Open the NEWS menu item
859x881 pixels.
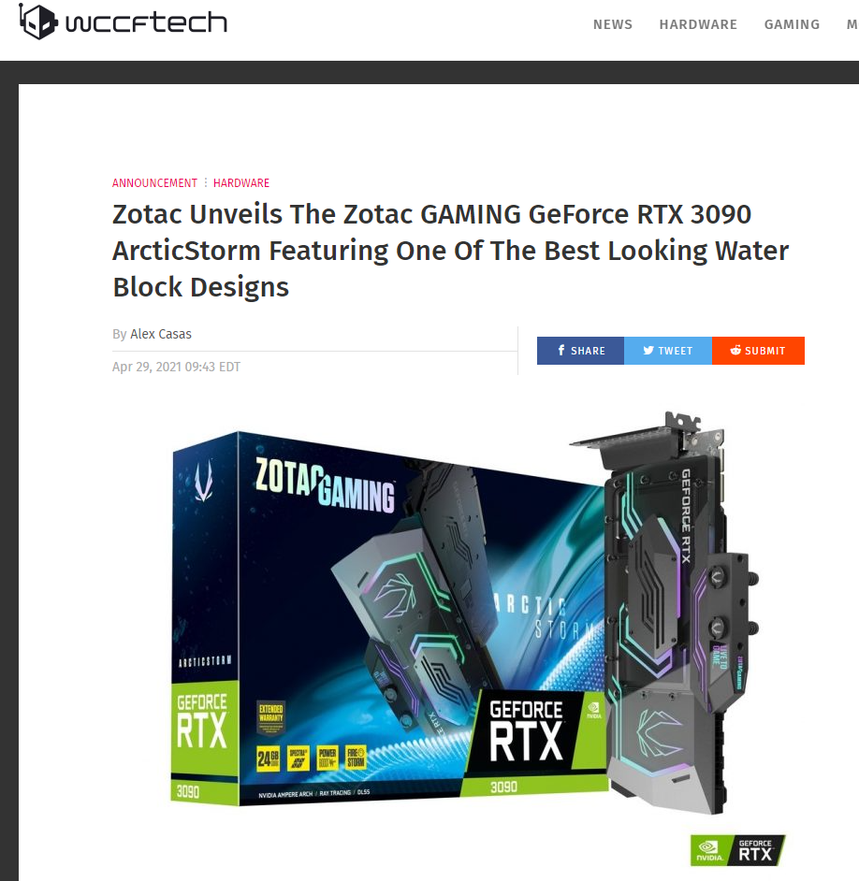pyautogui.click(x=613, y=24)
